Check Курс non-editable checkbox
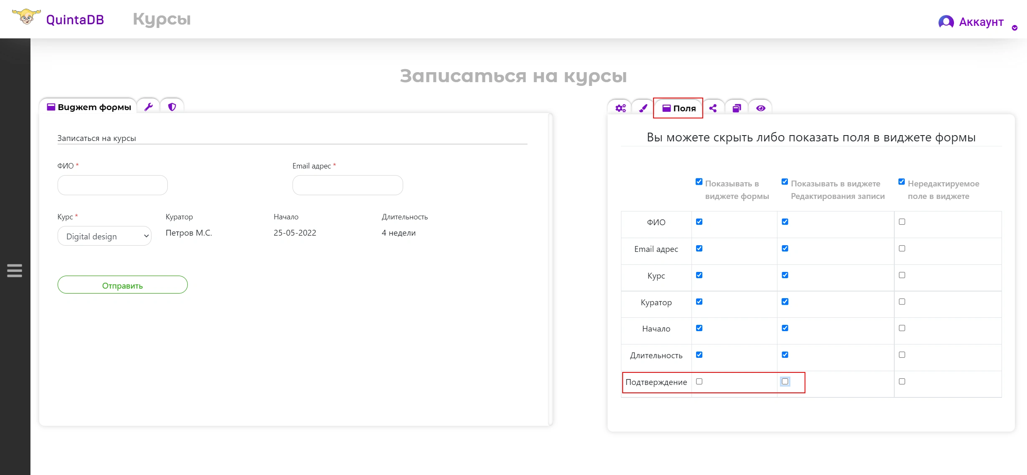 pyautogui.click(x=902, y=275)
